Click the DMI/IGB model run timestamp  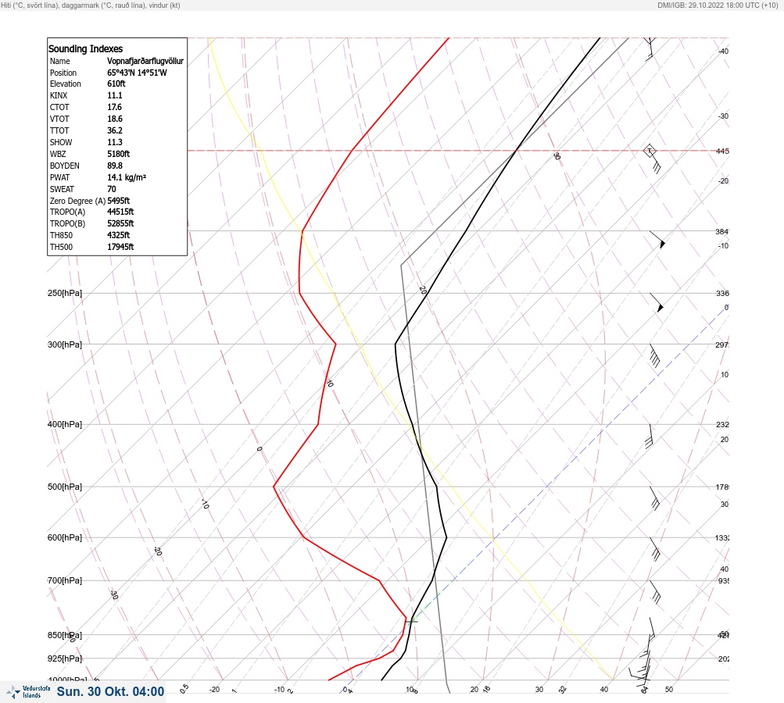(718, 5)
